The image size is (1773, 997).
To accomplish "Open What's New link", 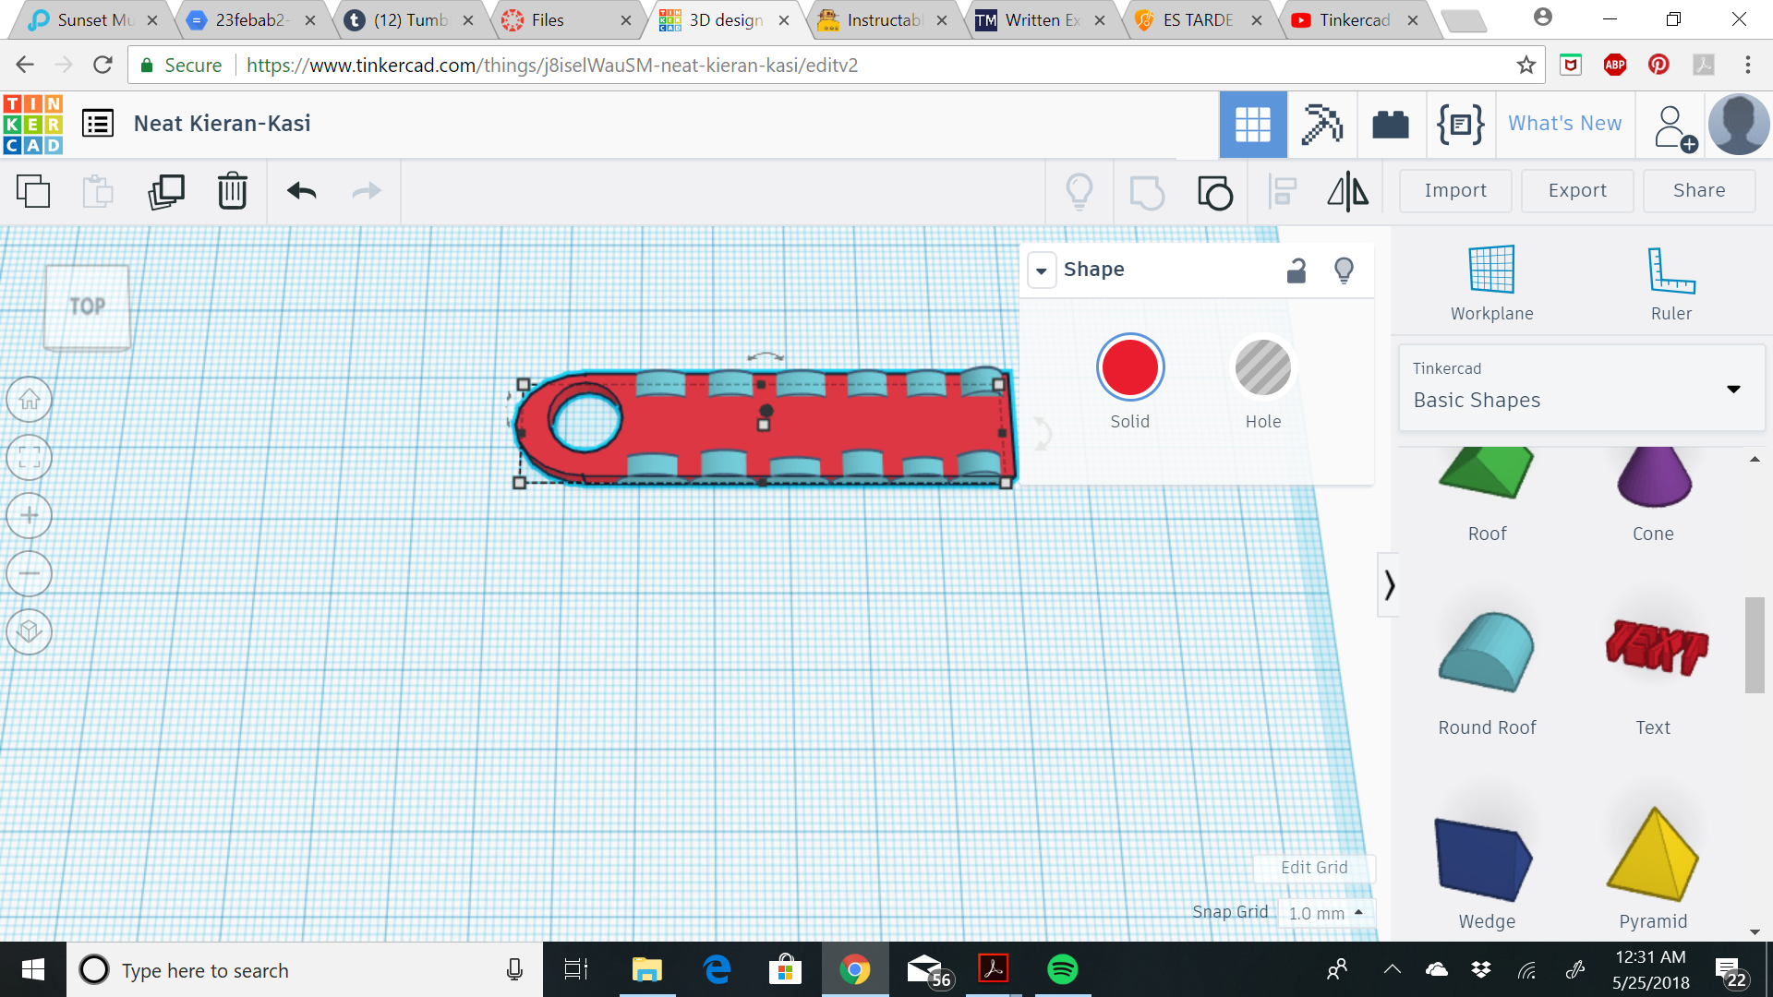I will point(1564,124).
